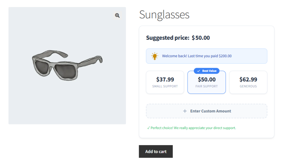Click the lightbulb icon in welcome banner

point(155,56)
